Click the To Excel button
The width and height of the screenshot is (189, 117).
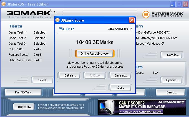click(95, 75)
